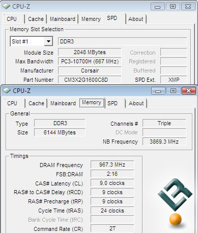The width and height of the screenshot is (198, 233).
Task: Click the Max Bandwidth label
Action: [34, 61]
